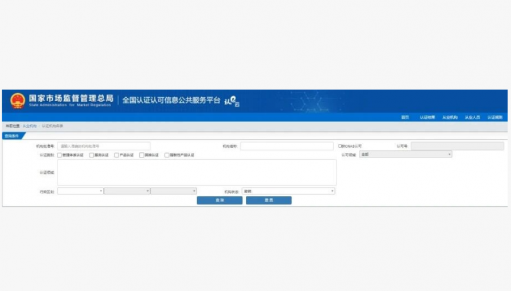511x291 pixels.
Task: Enable the 产品认证 checkbox
Action: point(116,155)
